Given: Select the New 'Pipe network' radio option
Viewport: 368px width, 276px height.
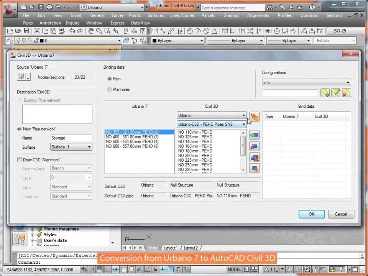Looking at the screenshot, I should pyautogui.click(x=20, y=129).
